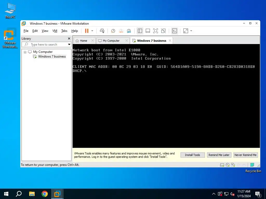
Task: Collapse the My Computer tree node
Action: pyautogui.click(x=25, y=52)
